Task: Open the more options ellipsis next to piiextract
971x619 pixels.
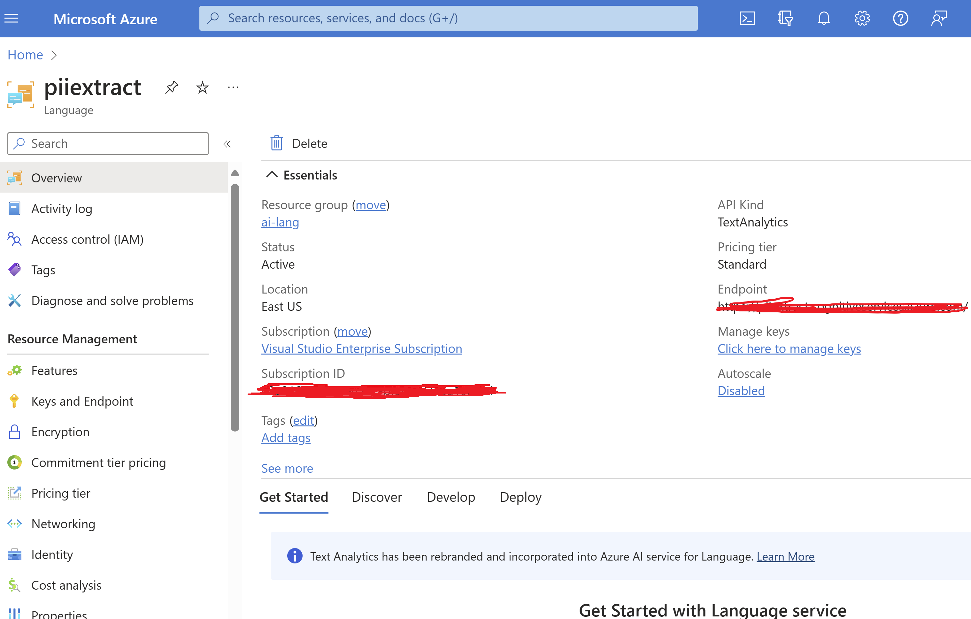Action: click(233, 87)
